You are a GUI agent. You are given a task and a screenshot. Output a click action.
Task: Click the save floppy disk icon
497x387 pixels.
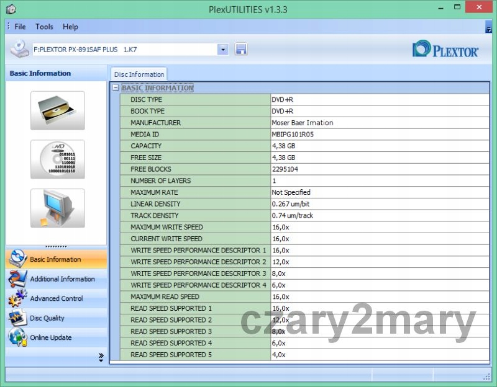point(241,49)
